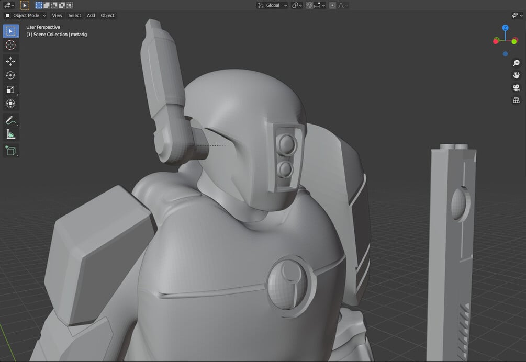
Task: Open the Add menu
Action: click(91, 15)
